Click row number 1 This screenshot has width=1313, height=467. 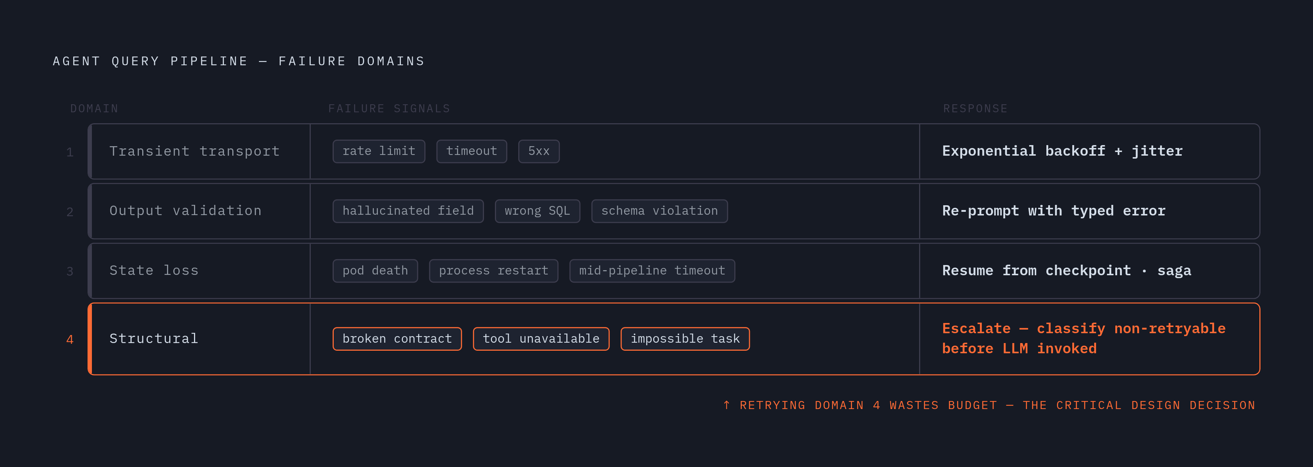tap(70, 152)
